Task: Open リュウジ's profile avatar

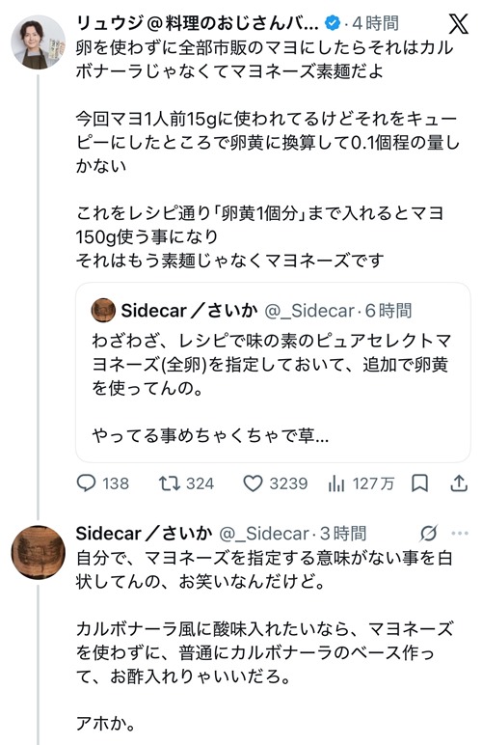Action: tap(39, 42)
